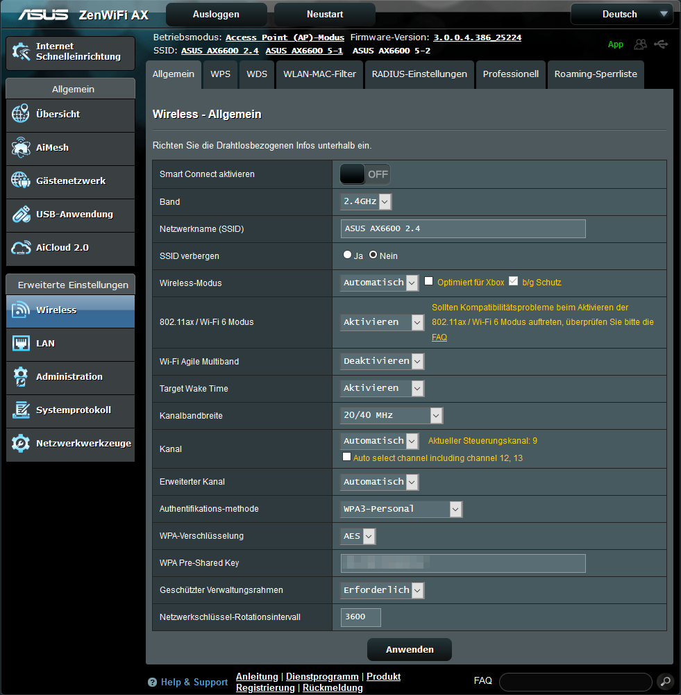
Task: Select Ja for SSID verbergen
Action: (x=347, y=255)
